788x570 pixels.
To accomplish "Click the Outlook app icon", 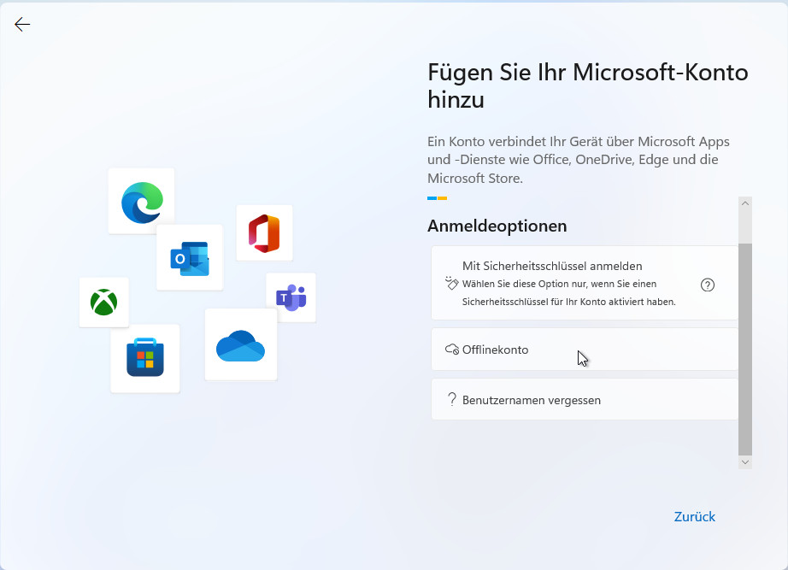I will pos(190,258).
